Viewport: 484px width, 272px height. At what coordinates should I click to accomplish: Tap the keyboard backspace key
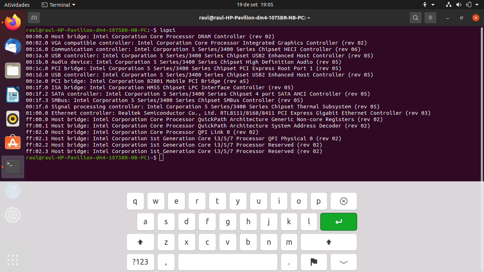[344, 201]
